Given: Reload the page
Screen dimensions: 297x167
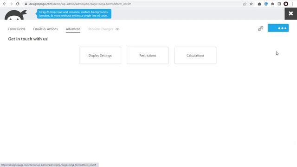Looking at the screenshot, I should pos(18,4).
